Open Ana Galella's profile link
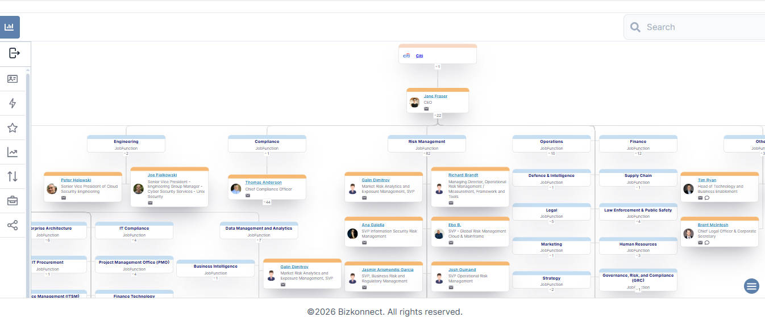 (373, 225)
